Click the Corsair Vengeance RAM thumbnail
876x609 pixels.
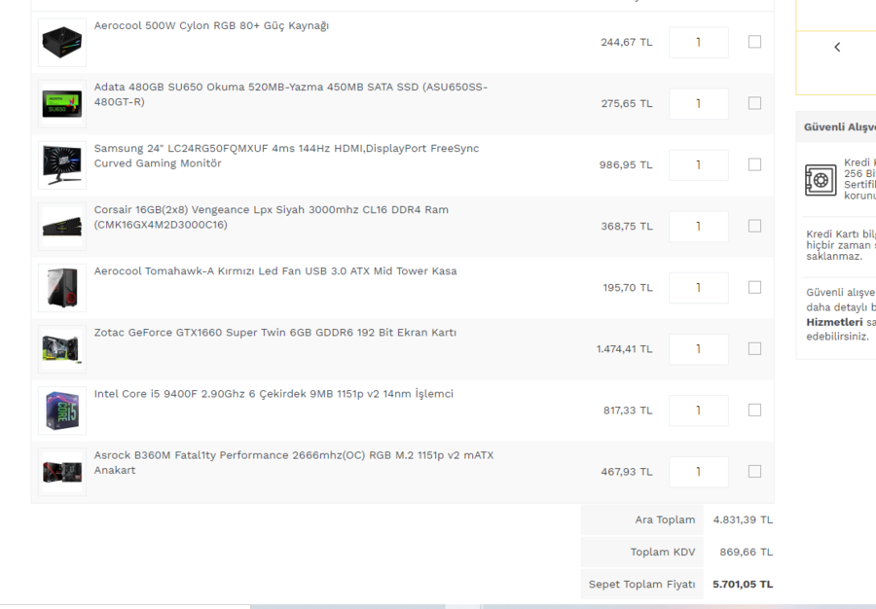62,227
